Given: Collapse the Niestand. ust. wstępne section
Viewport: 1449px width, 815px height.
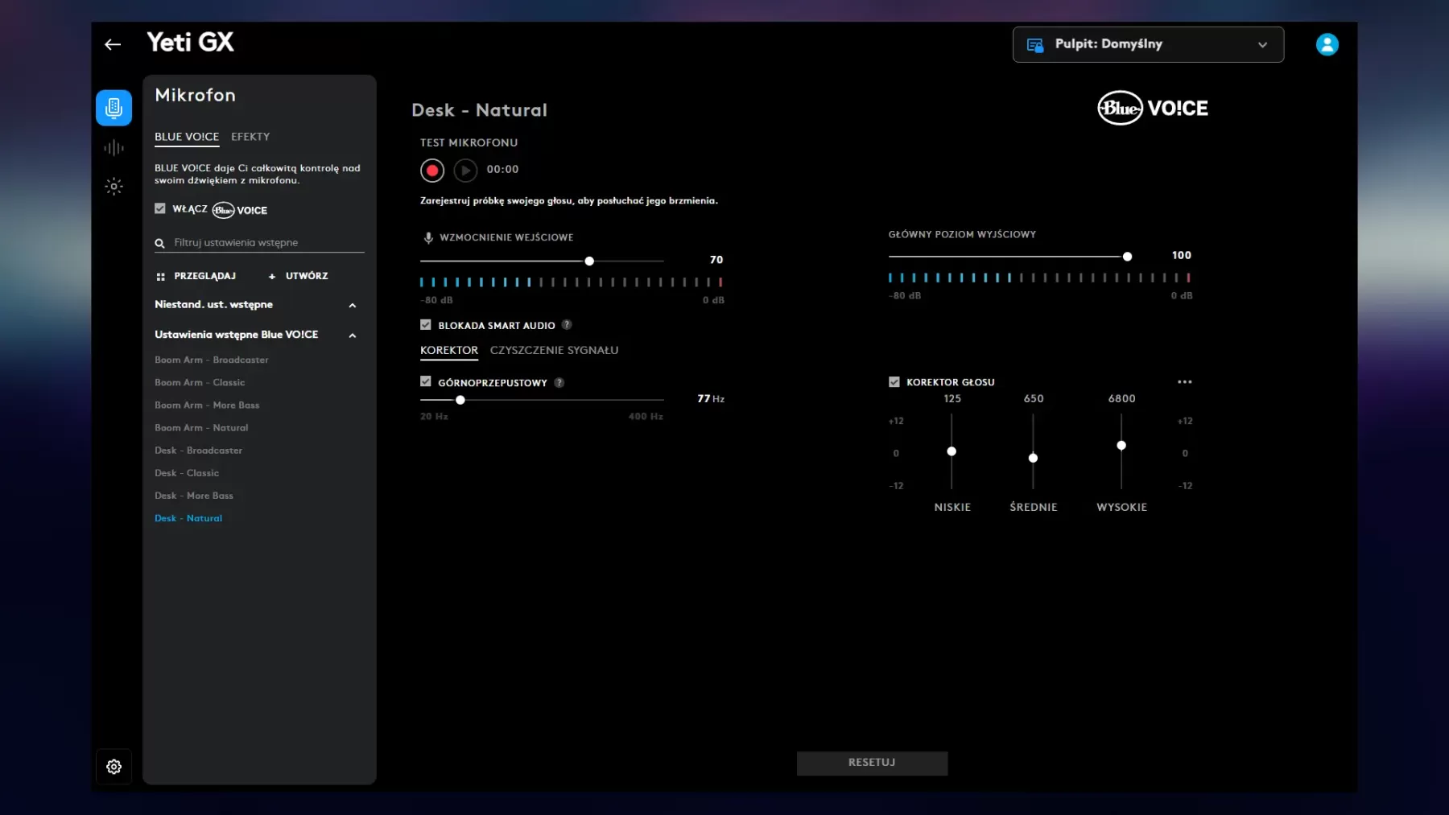Looking at the screenshot, I should (x=352, y=306).
